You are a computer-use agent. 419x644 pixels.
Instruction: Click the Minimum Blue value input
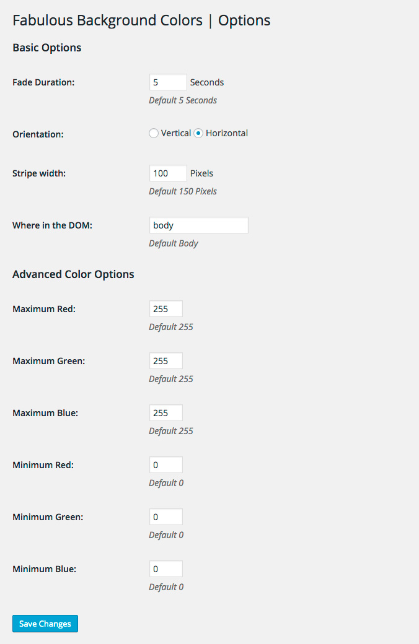[x=166, y=569]
